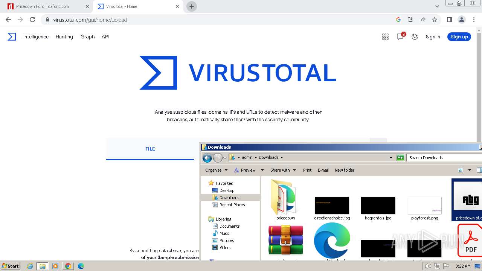Screen dimensions: 482x271
Task: Open the Share with dropdown
Action: pos(283,170)
